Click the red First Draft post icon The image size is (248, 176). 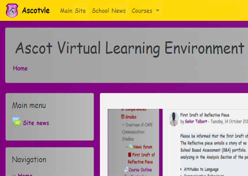(x=130, y=155)
